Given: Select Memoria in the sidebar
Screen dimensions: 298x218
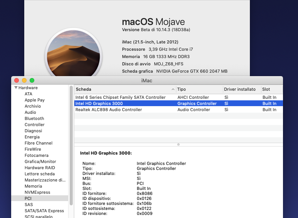Looking at the screenshot, I should tap(33, 186).
